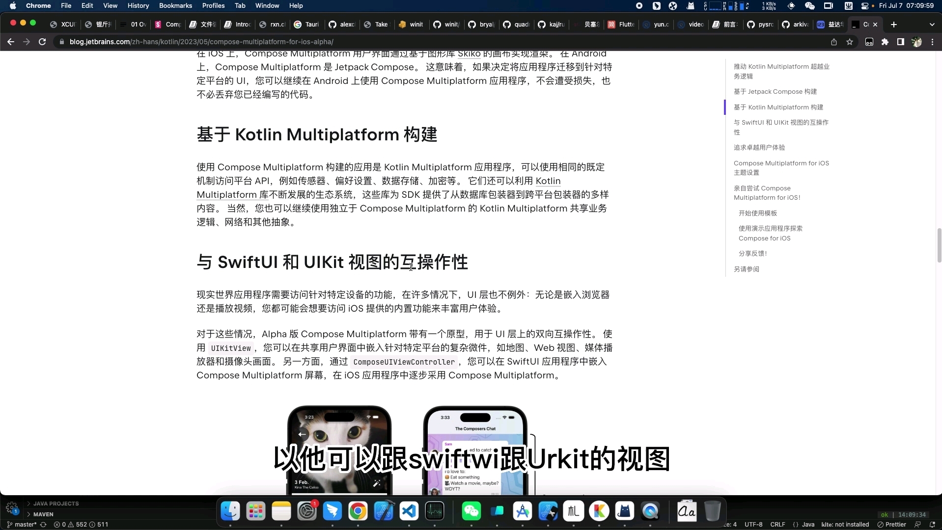
Task: Switch to the Flutter tab
Action: click(x=621, y=24)
